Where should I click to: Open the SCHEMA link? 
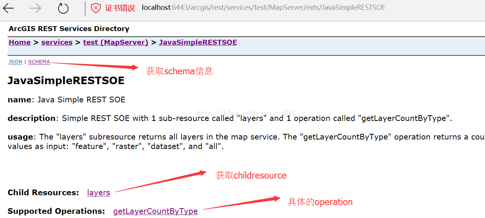point(39,62)
